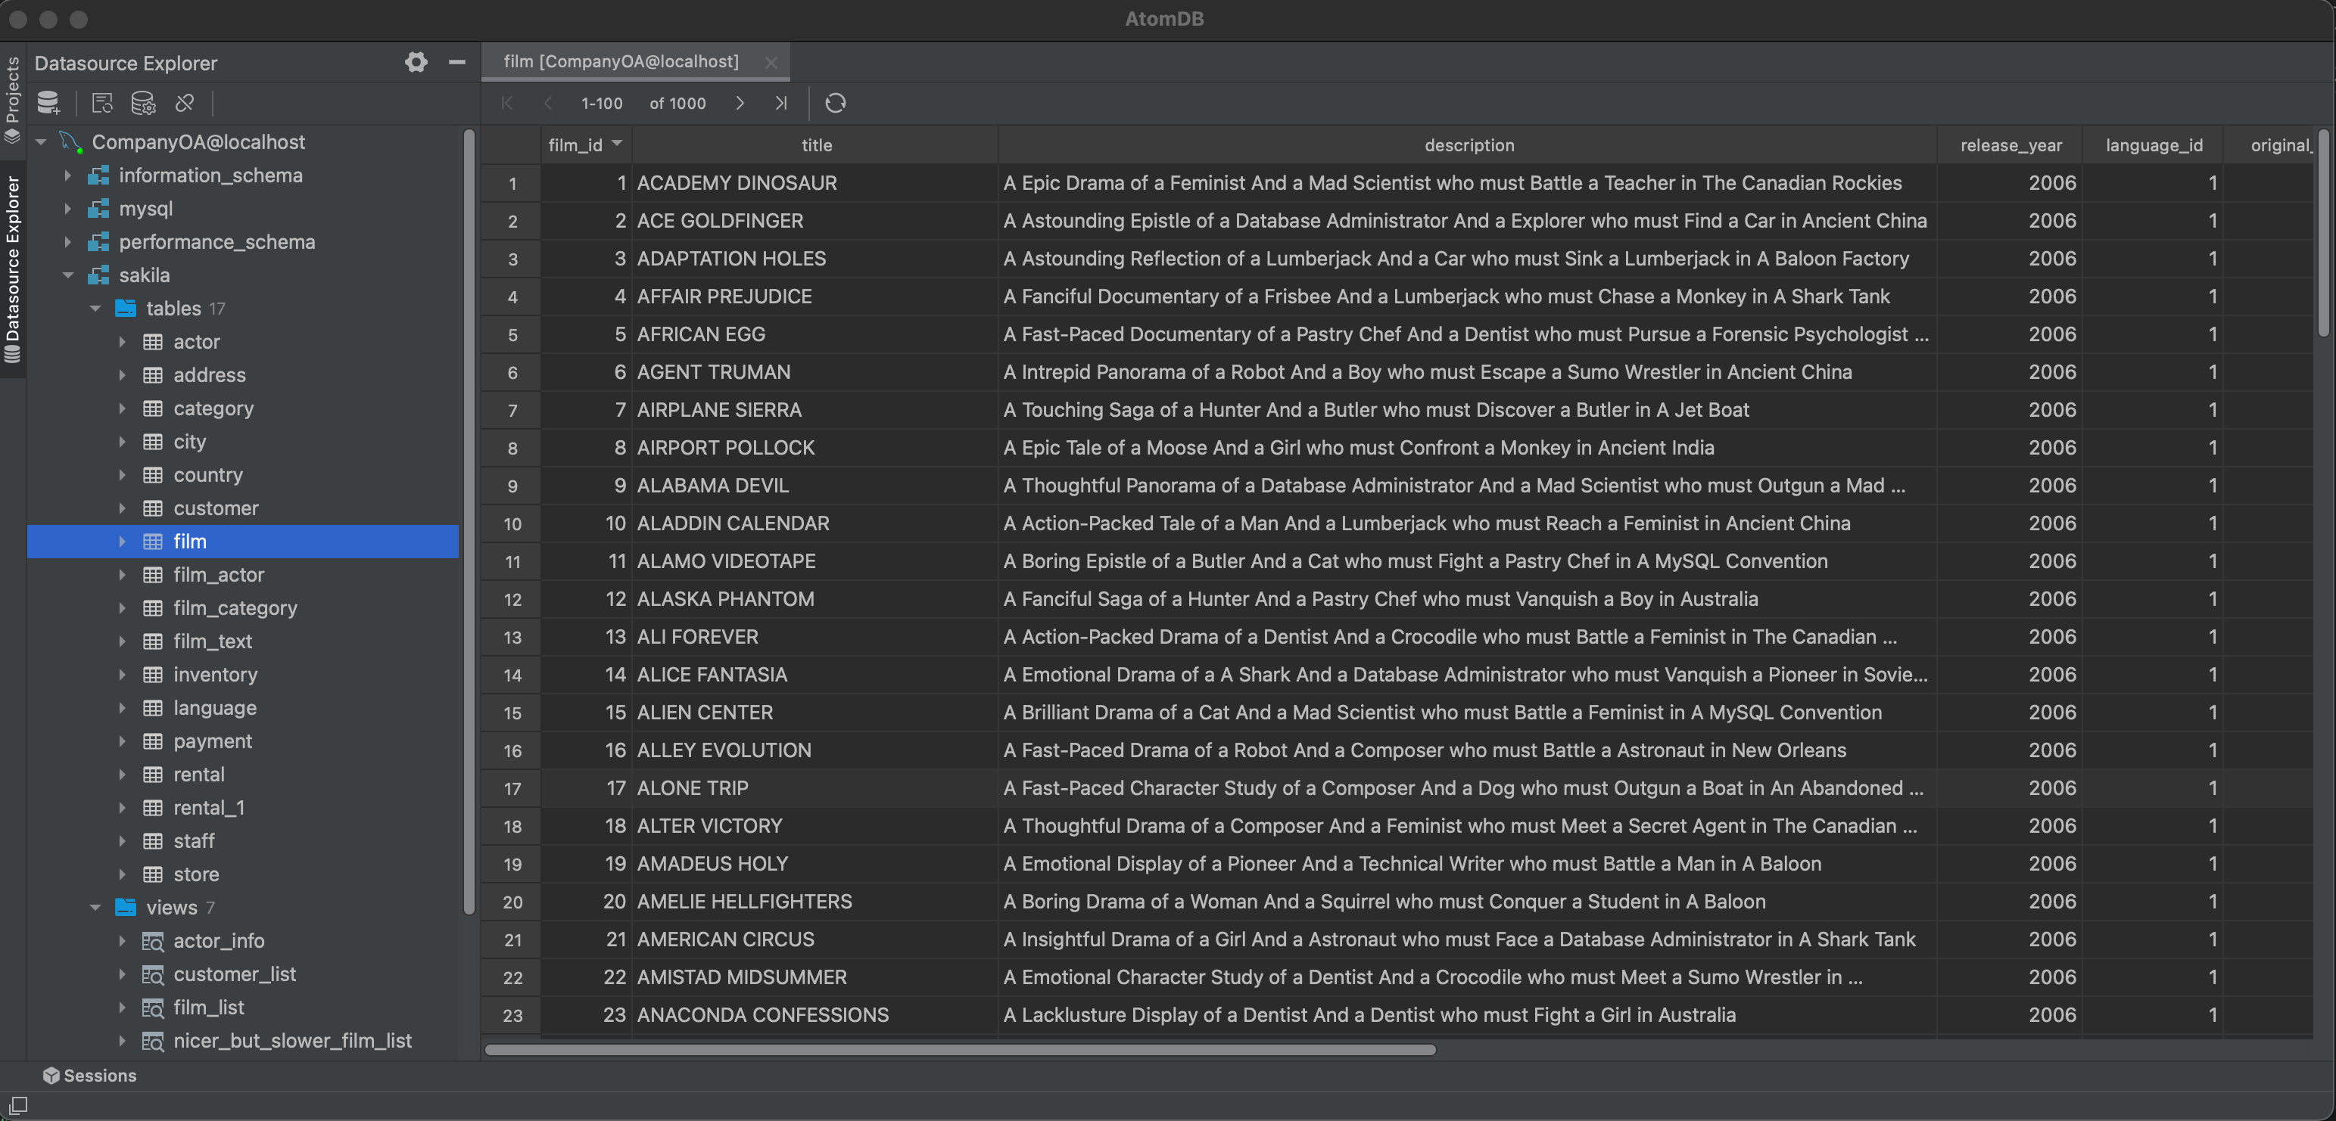
Task: Select the staff table
Action: coord(194,841)
